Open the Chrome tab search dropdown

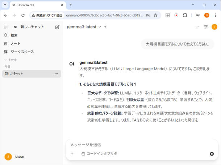[5, 5]
